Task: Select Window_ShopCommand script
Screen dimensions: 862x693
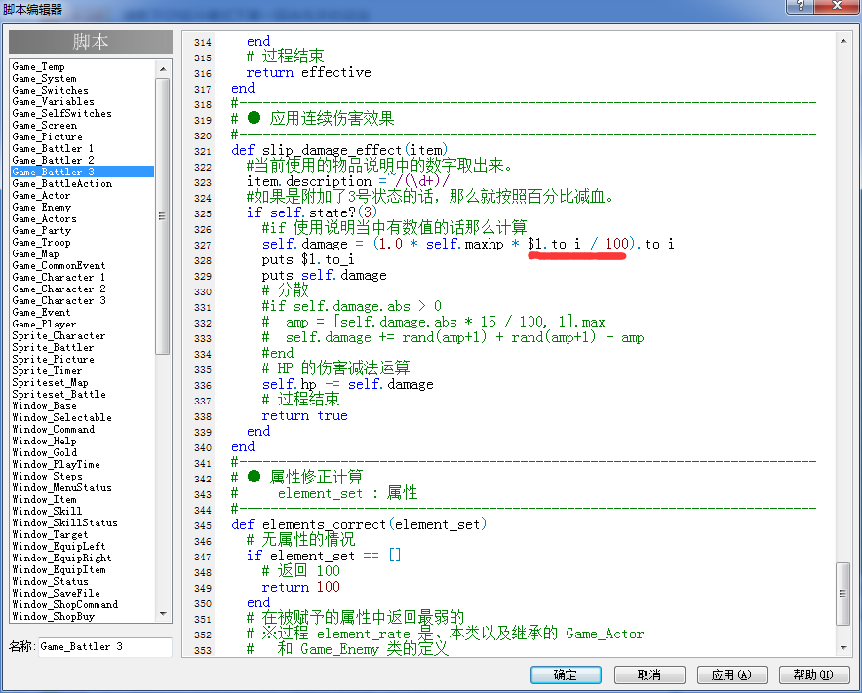Action: coord(65,604)
